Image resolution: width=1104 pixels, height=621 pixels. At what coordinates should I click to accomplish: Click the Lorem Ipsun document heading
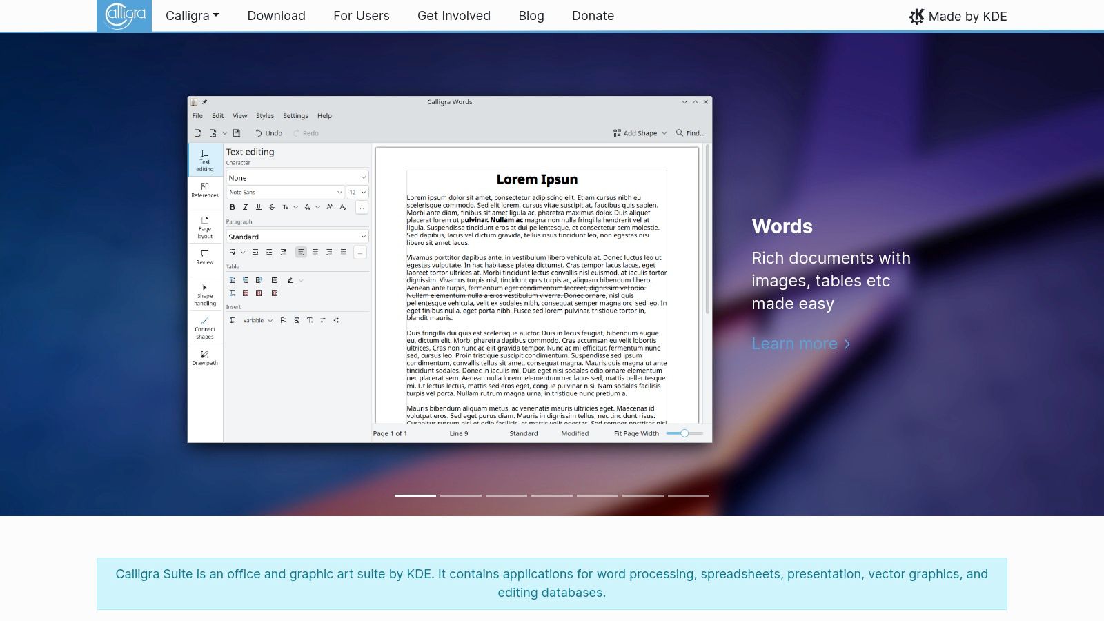click(537, 179)
